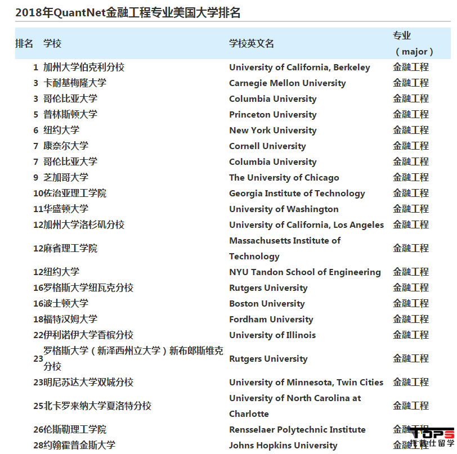Select "University of North Carolina at Charlotte"

[295, 406]
